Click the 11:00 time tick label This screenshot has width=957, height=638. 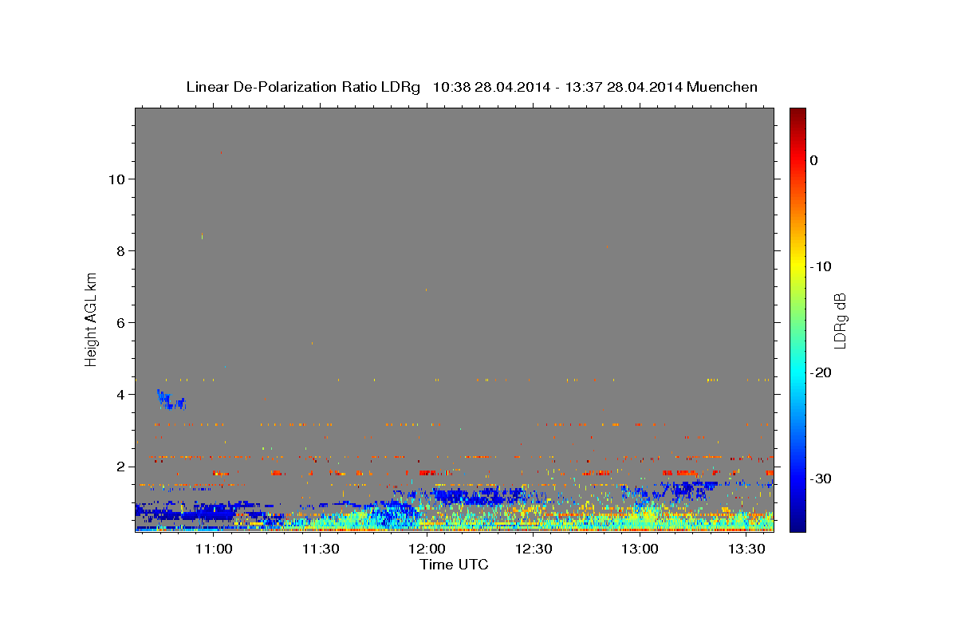click(214, 549)
